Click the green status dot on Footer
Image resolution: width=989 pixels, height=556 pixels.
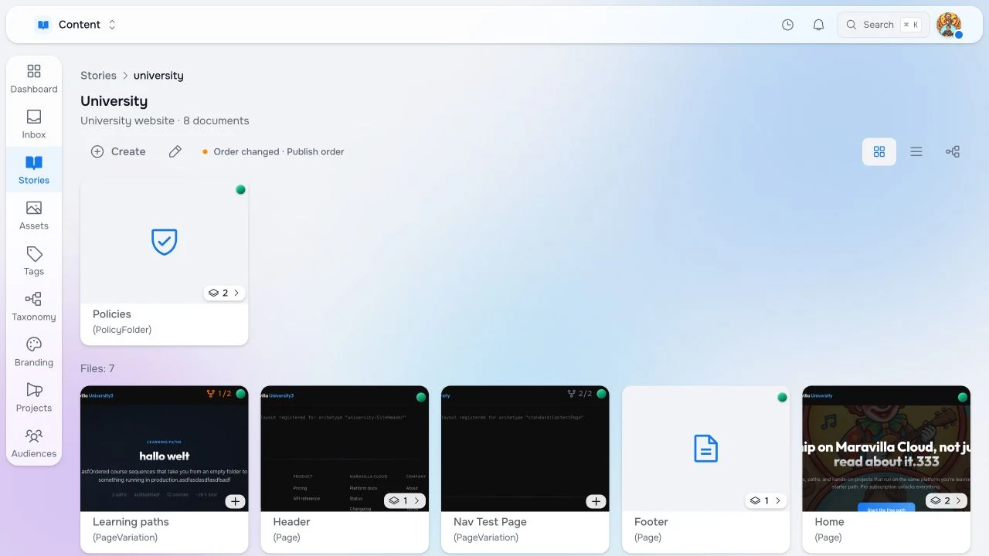tap(782, 397)
